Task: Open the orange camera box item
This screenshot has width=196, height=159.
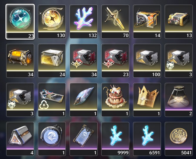Action: (x=147, y=21)
